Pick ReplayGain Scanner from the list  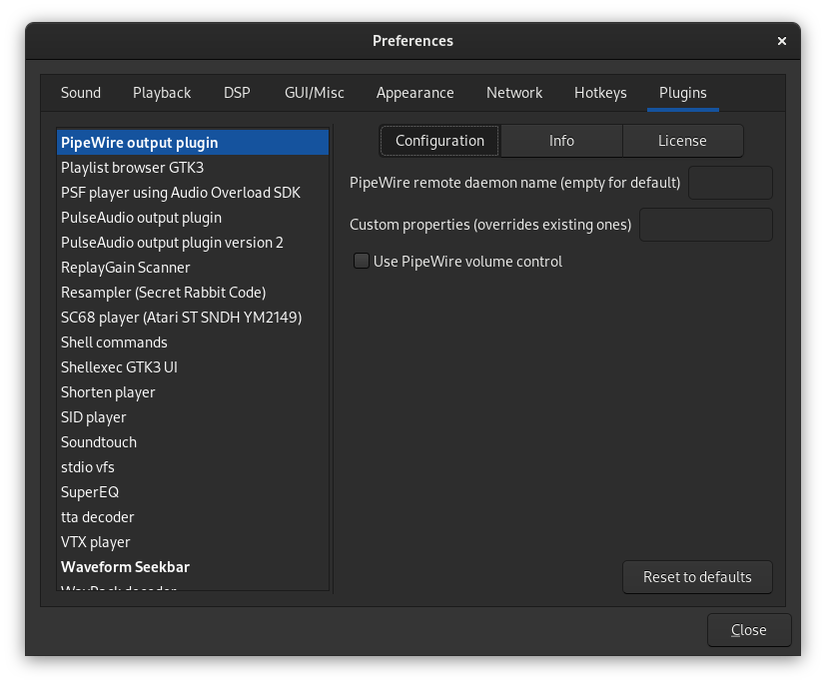coord(125,268)
